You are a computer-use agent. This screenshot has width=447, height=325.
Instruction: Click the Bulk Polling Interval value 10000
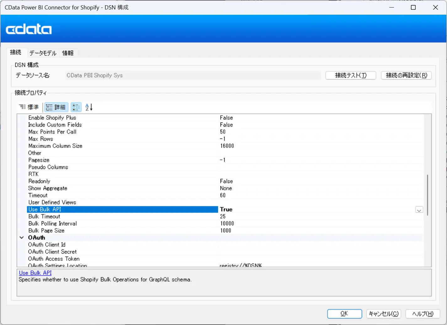[x=227, y=223]
